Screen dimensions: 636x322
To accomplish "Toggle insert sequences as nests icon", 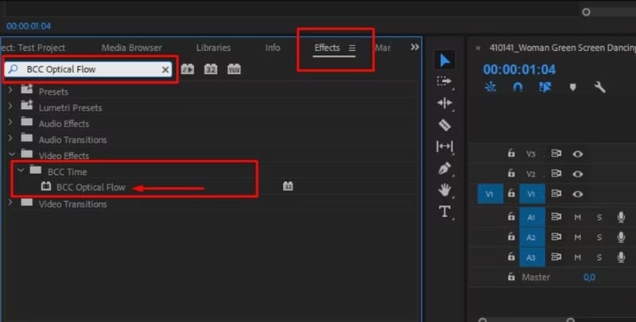I will point(491,87).
